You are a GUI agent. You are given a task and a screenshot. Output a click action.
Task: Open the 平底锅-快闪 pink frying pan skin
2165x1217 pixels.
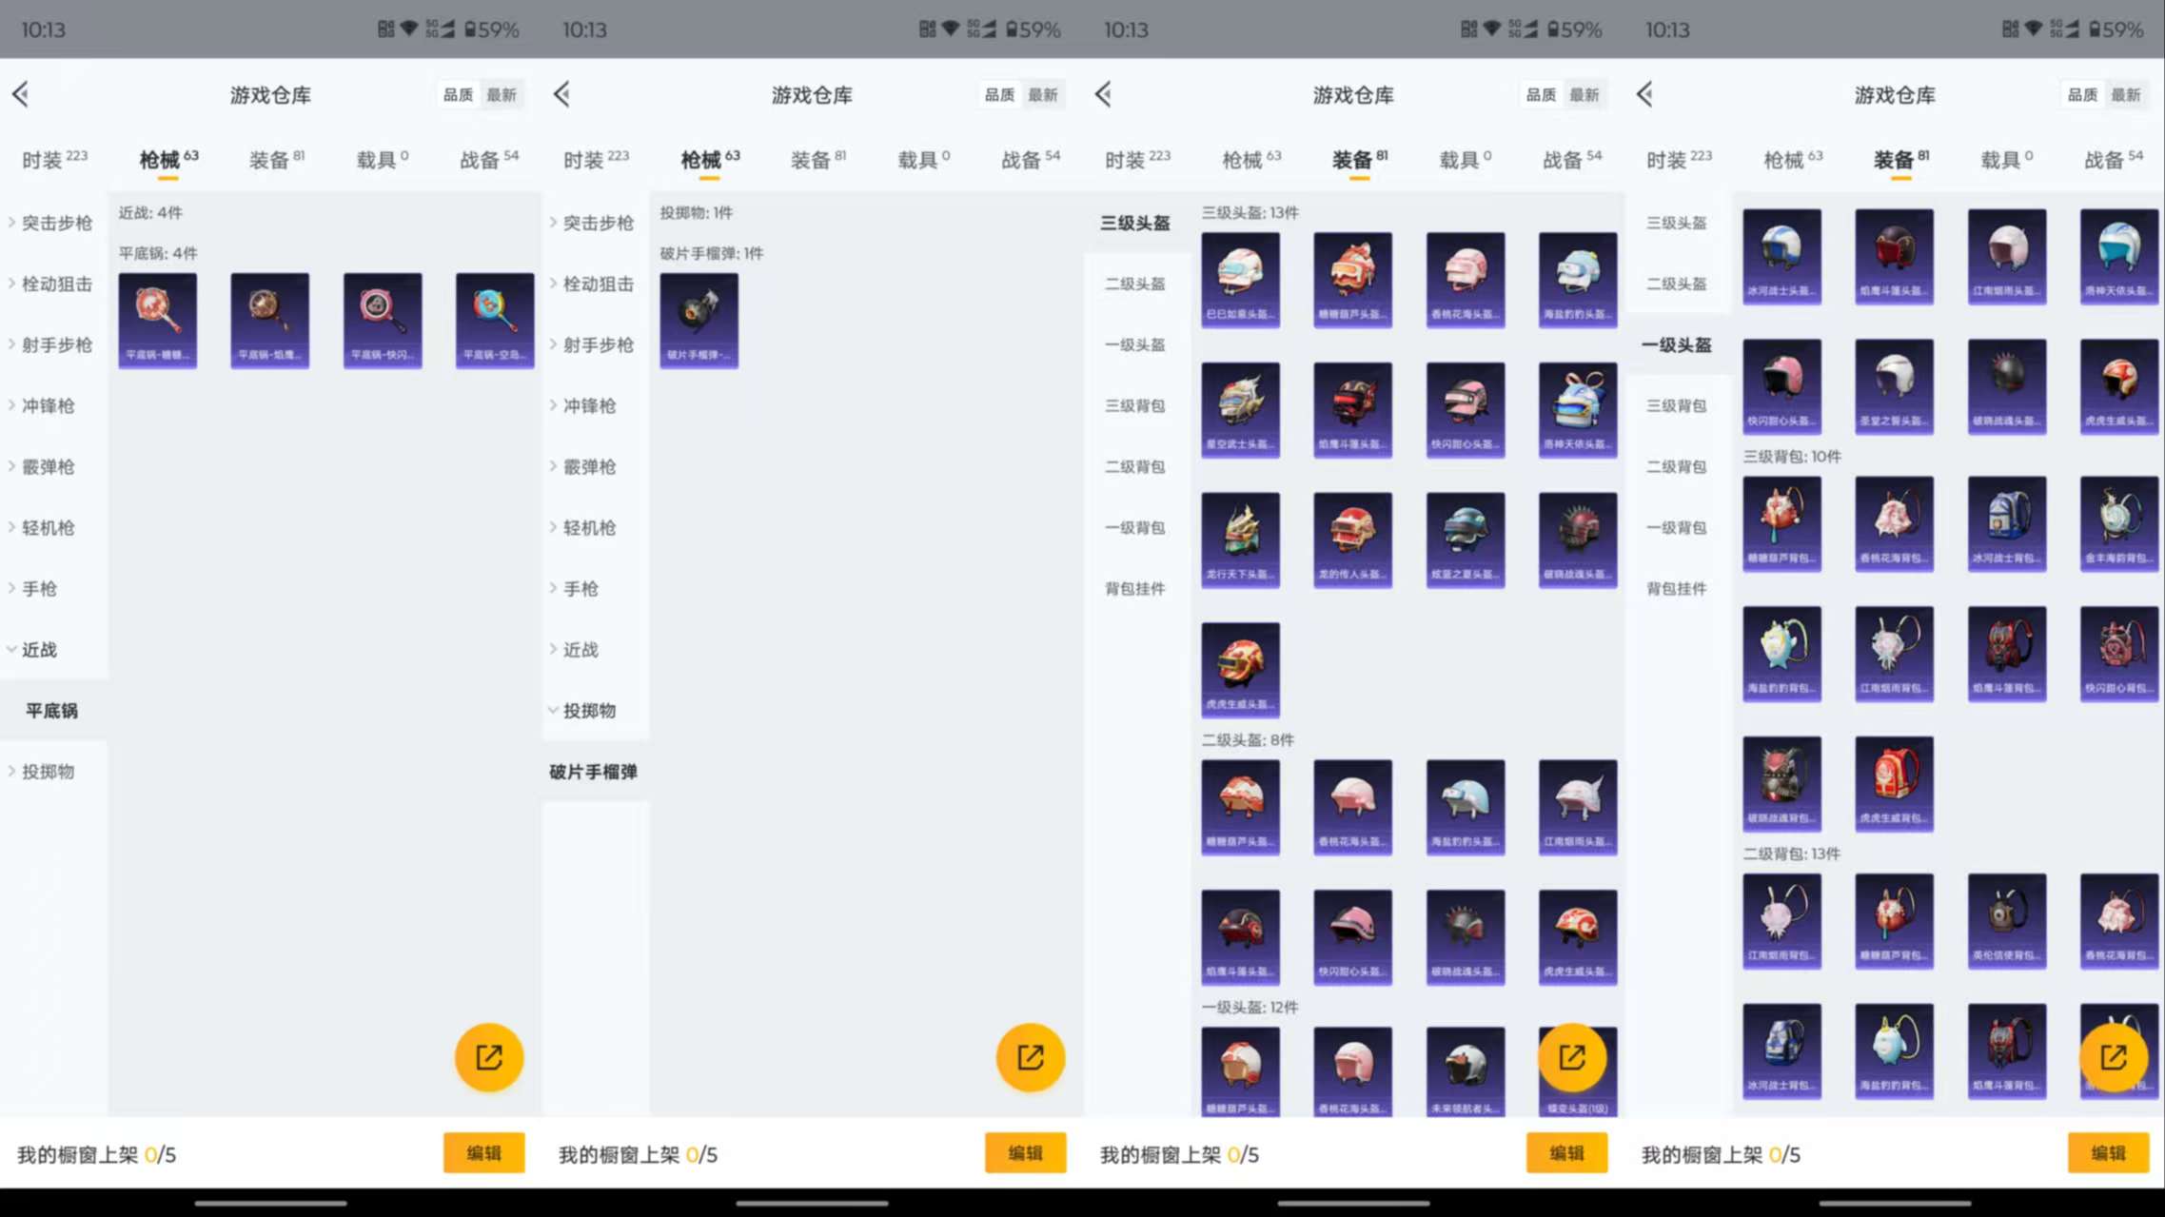[383, 321]
